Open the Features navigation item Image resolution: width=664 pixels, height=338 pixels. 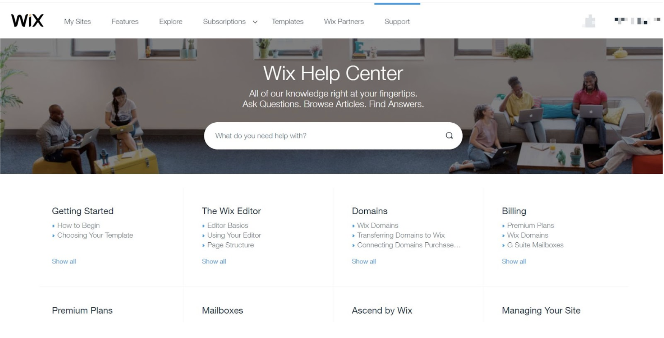pos(125,22)
